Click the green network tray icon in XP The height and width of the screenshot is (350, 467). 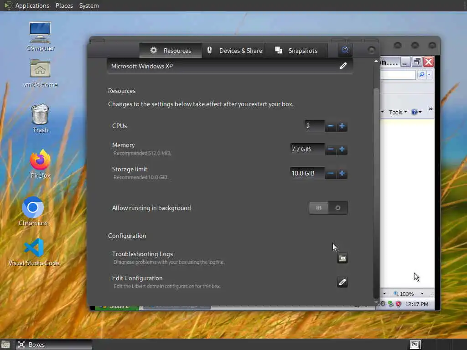point(391,304)
